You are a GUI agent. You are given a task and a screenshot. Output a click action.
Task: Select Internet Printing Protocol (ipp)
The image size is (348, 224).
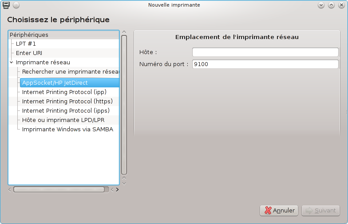point(64,92)
